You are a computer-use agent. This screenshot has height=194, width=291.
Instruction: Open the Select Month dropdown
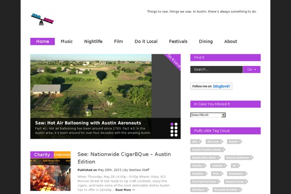point(208,115)
